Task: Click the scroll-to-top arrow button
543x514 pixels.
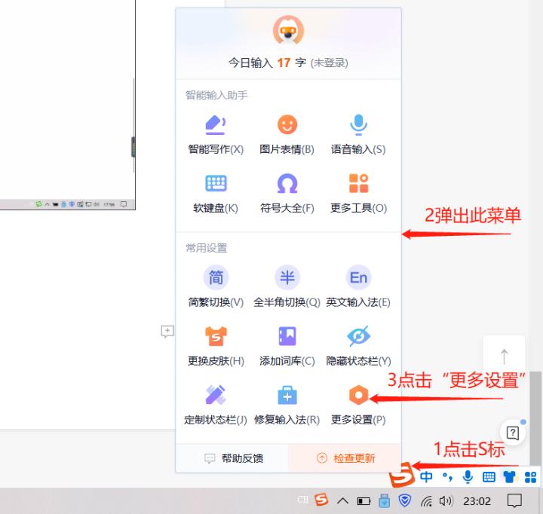Action: [505, 356]
